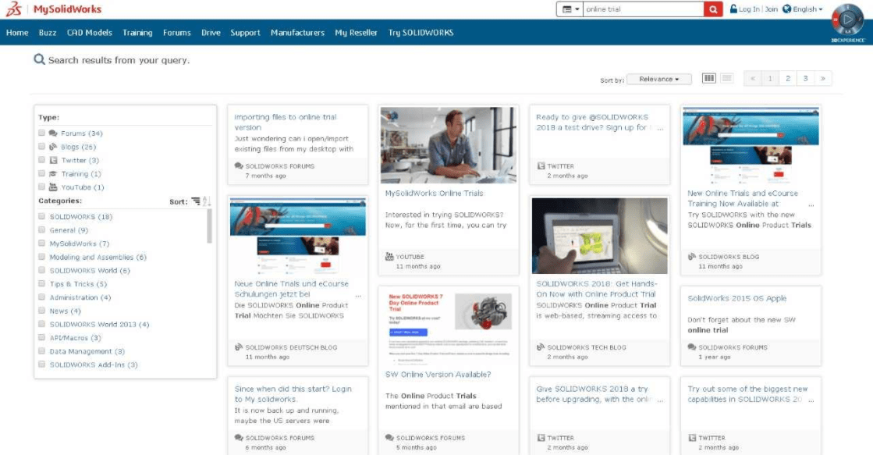The height and width of the screenshot is (455, 873).
Task: Click the YouTube icon in the Type filter
Action: (x=53, y=186)
